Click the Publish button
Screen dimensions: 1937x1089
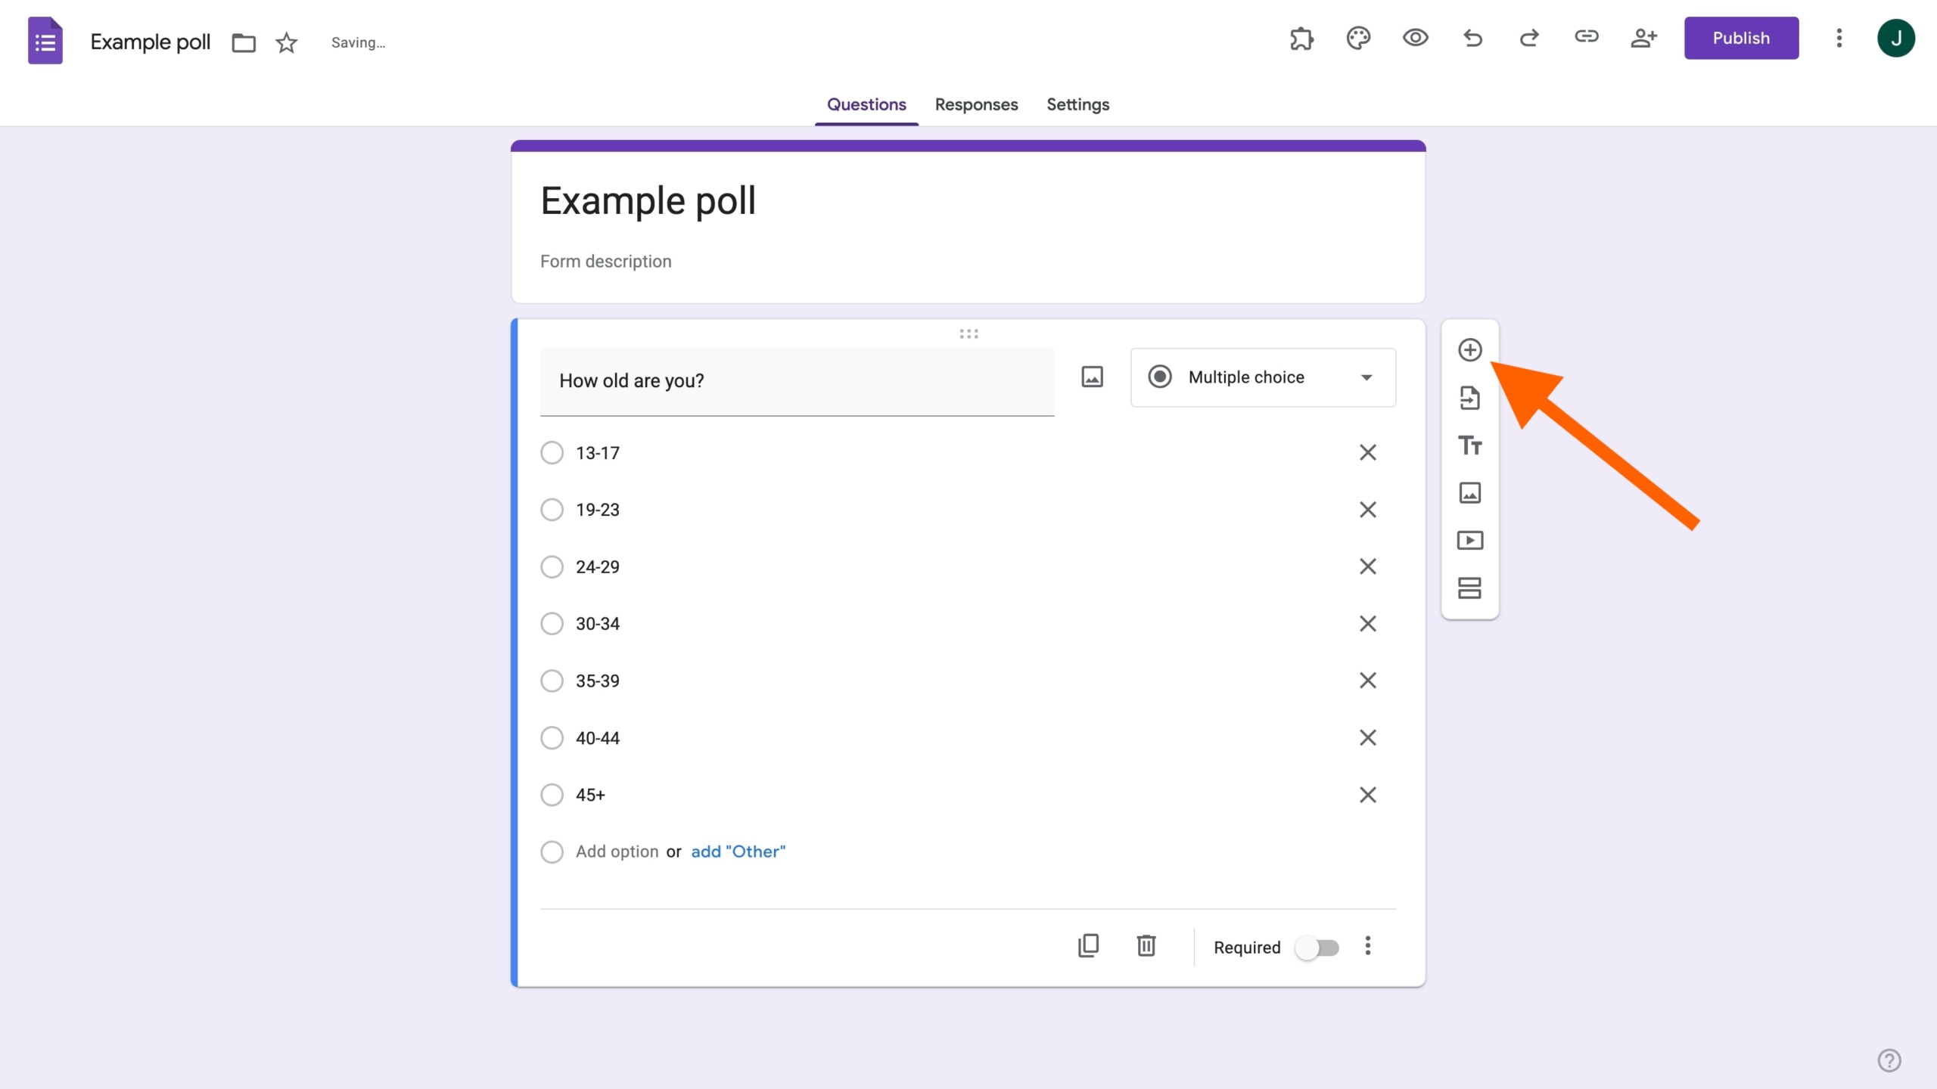pos(1741,38)
